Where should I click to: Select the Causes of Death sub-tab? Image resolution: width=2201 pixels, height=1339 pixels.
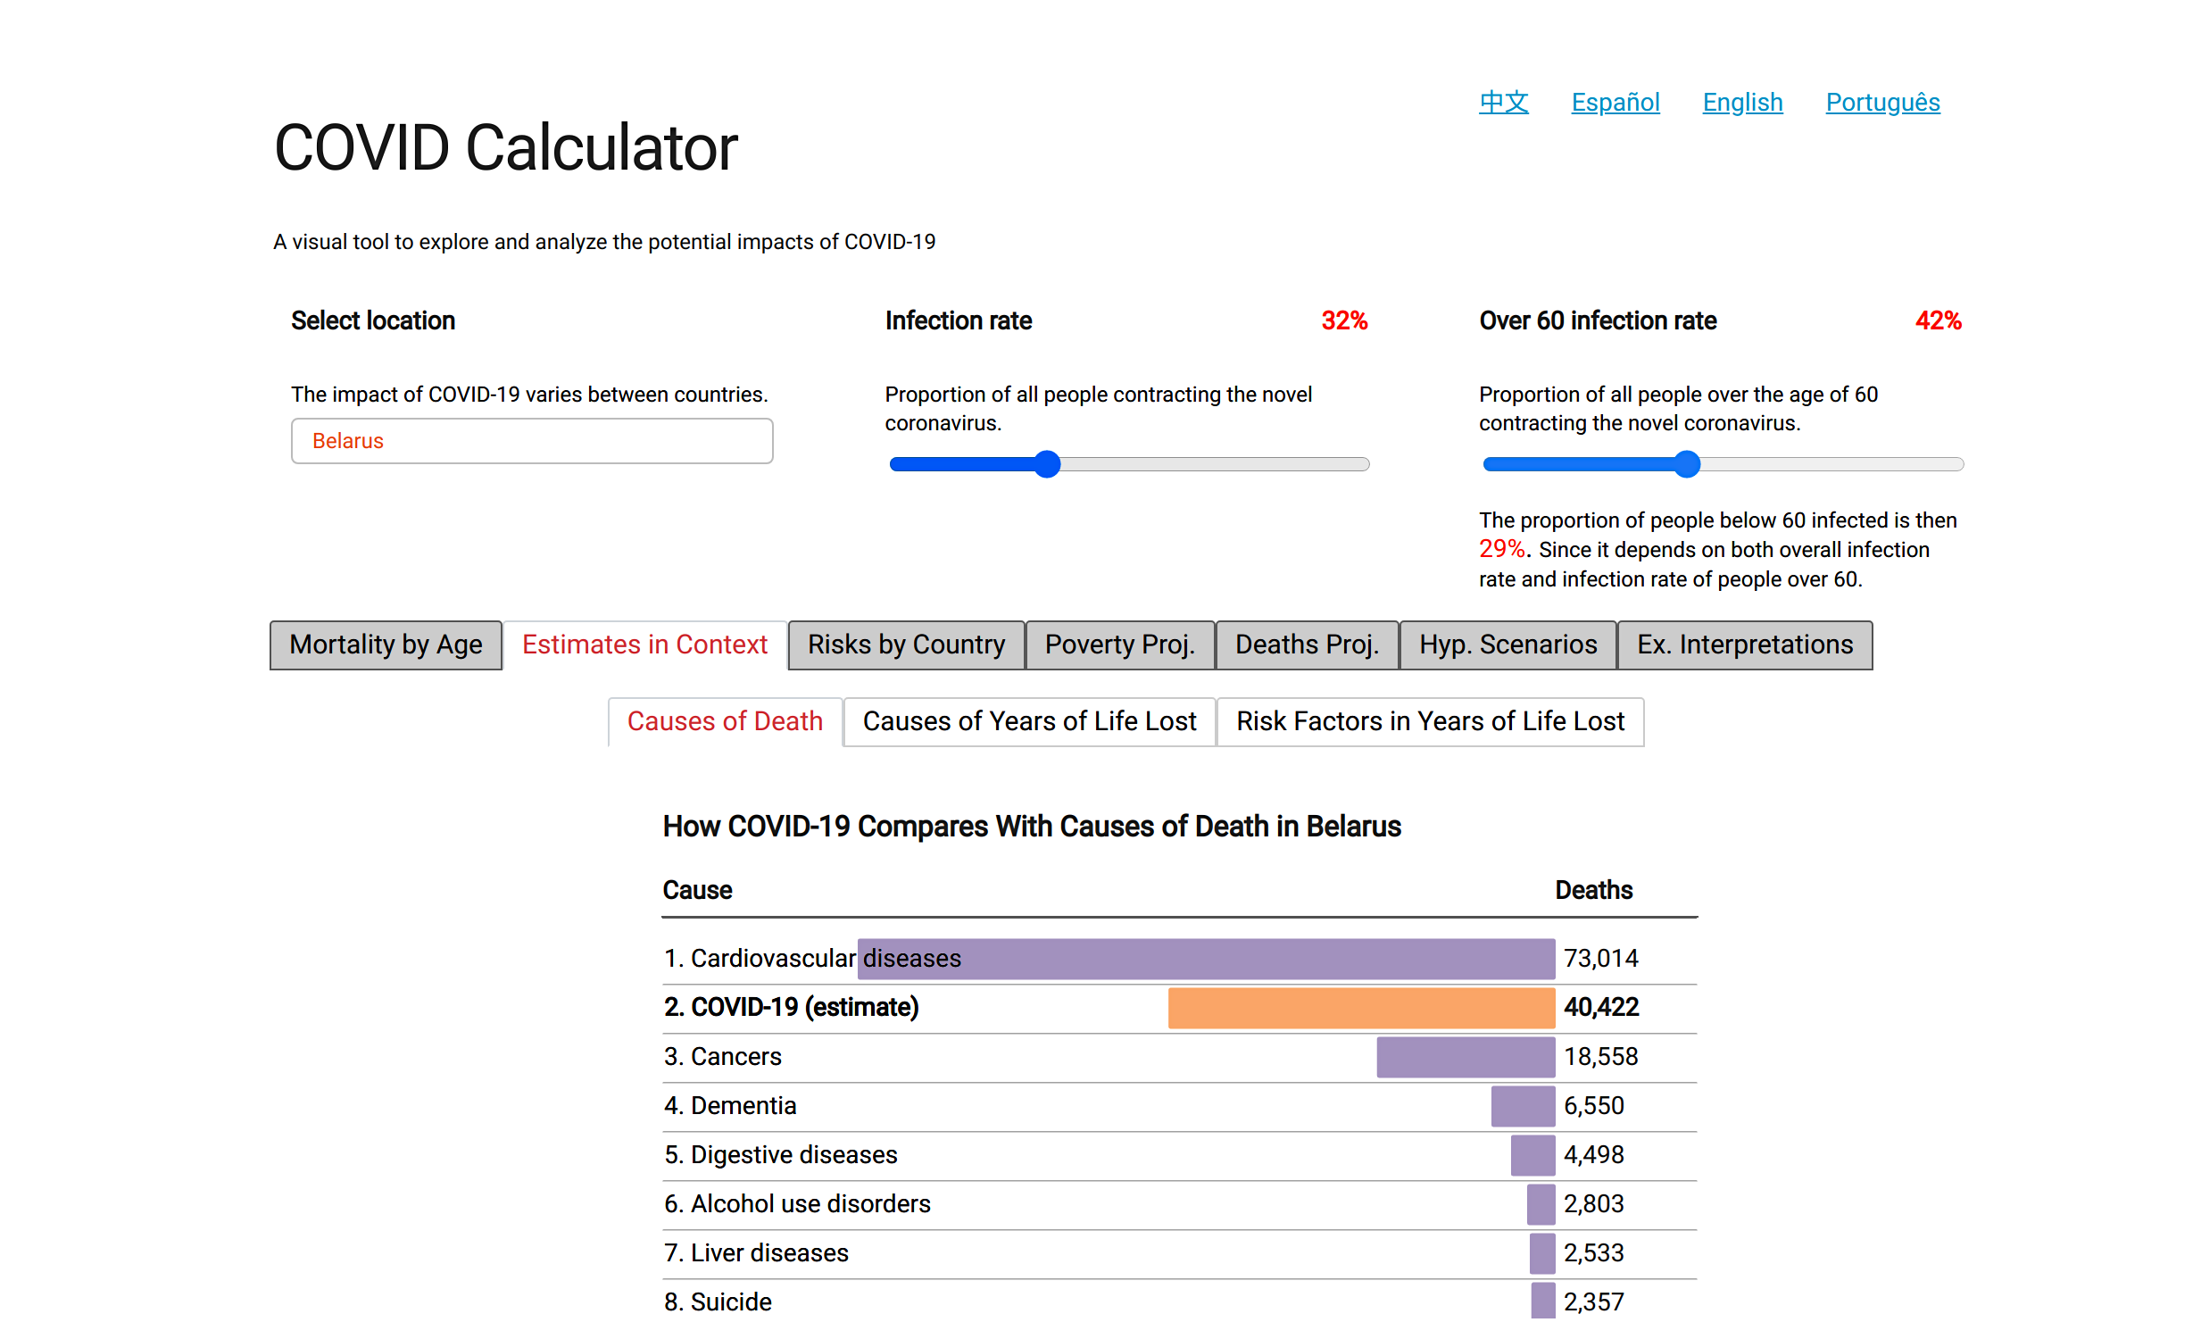click(725, 721)
